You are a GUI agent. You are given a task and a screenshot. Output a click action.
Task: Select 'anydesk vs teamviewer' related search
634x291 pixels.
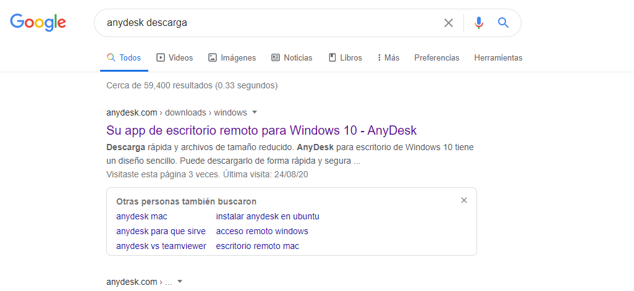point(161,246)
